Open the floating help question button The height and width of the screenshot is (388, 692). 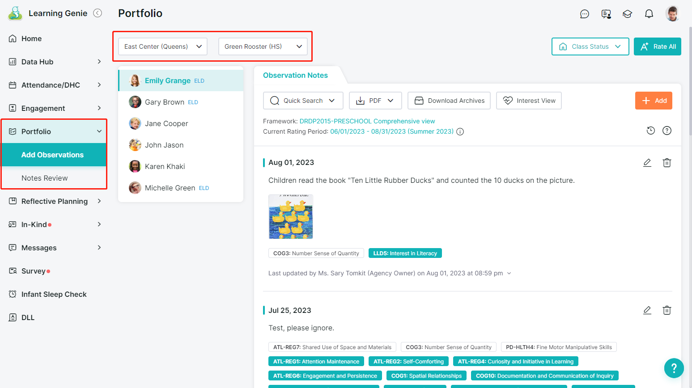point(674,368)
